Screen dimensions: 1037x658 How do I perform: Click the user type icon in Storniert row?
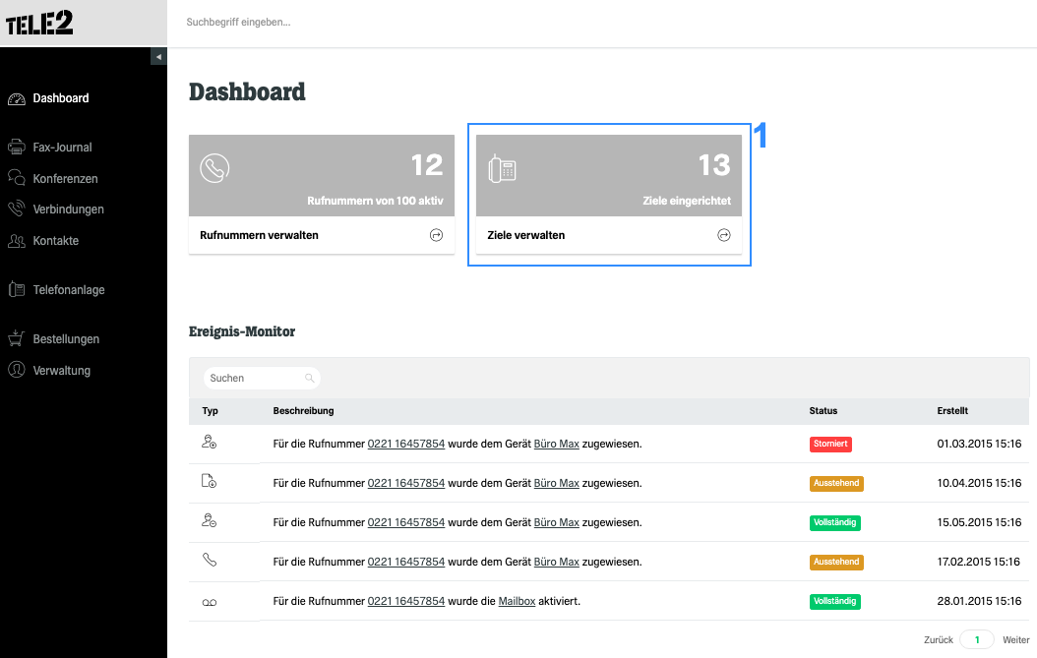pos(209,442)
